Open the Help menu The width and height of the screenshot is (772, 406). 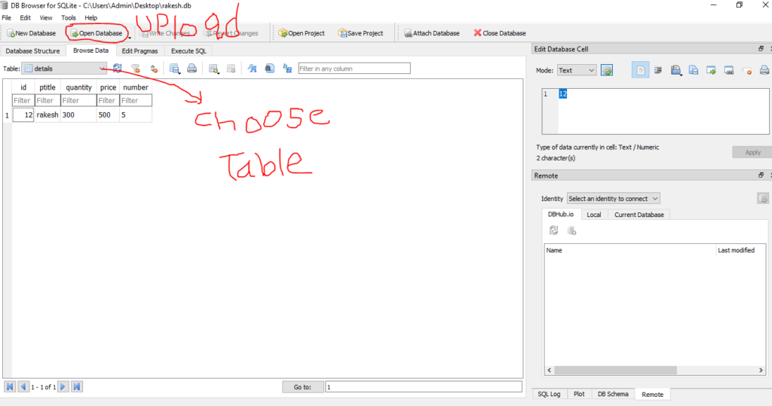click(x=91, y=18)
